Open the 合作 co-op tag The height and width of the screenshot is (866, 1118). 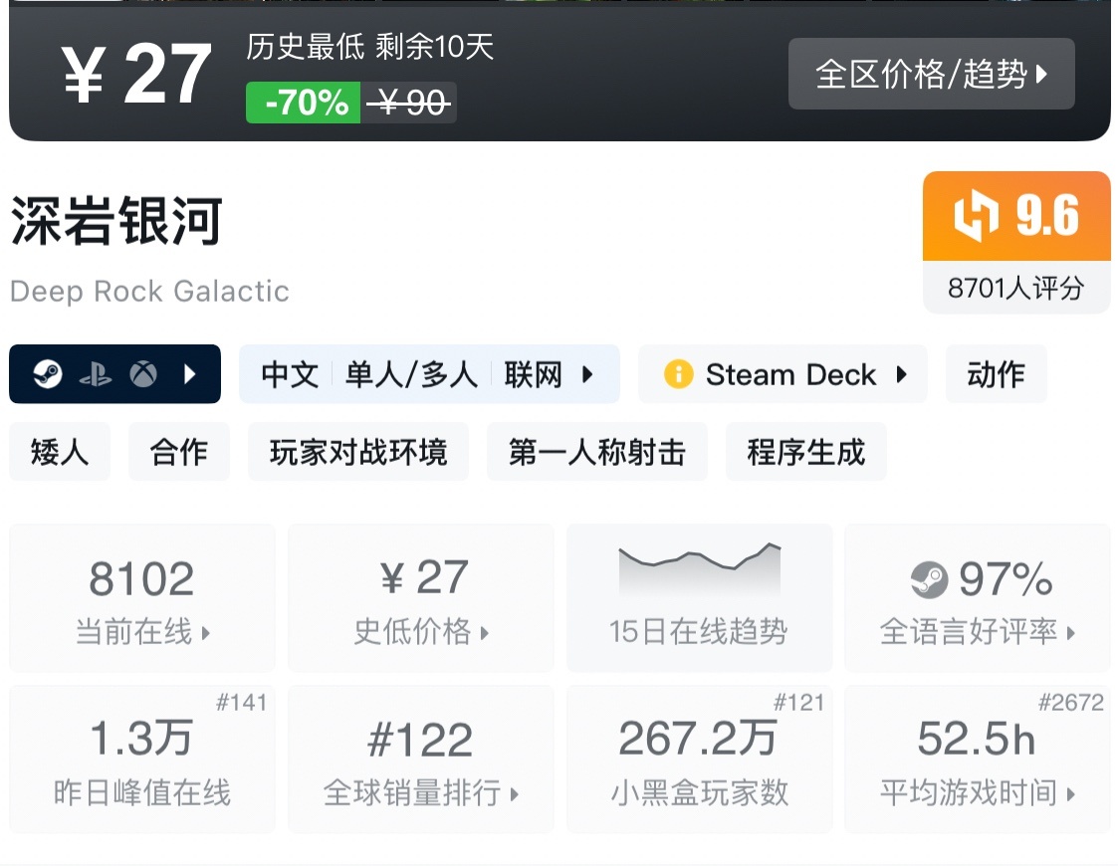pyautogui.click(x=179, y=452)
